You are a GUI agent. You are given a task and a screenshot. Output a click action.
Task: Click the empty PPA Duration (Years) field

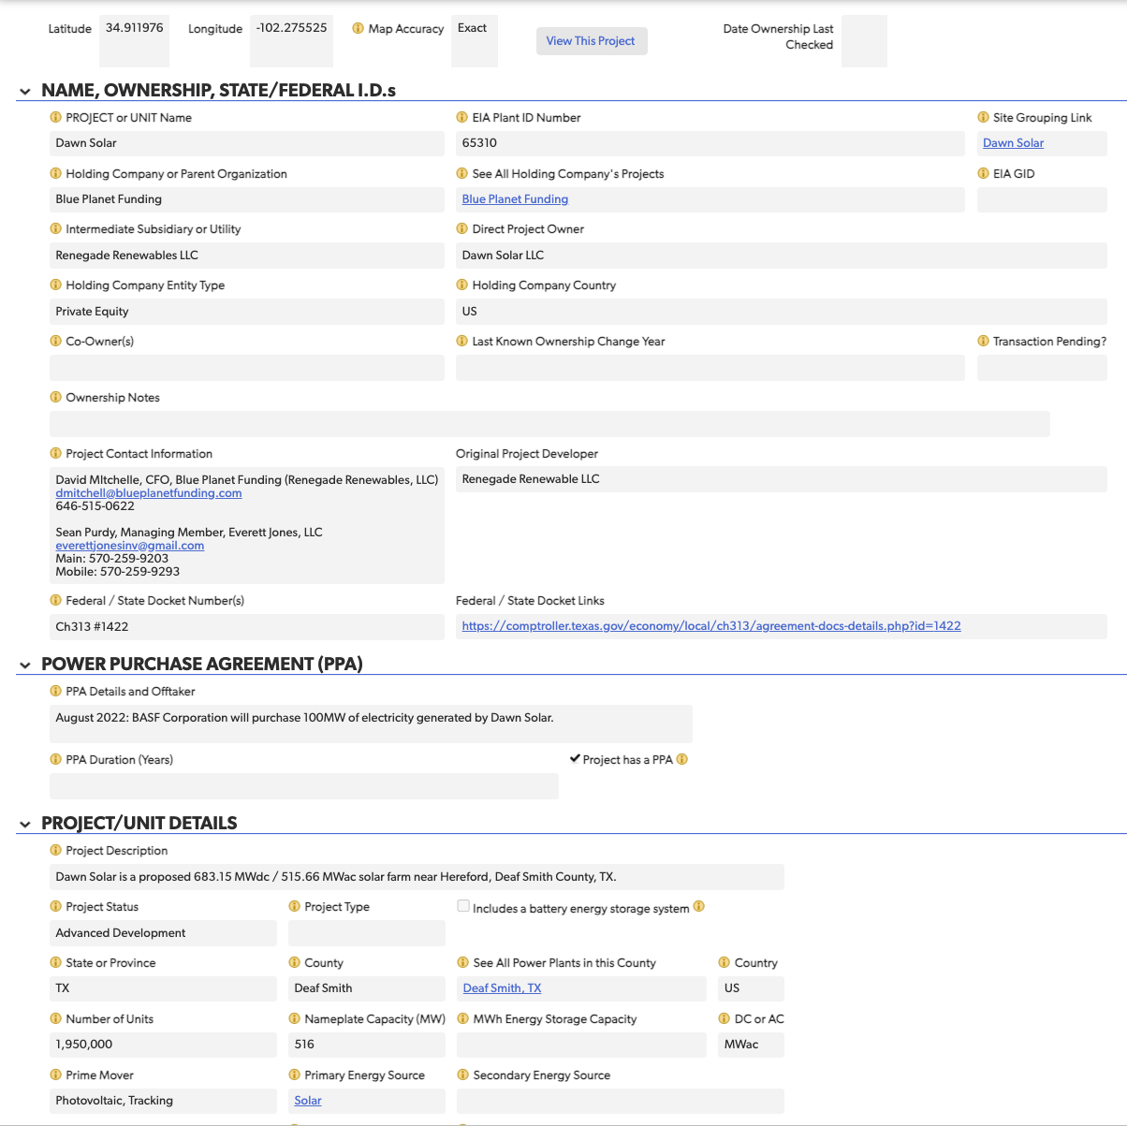pyautogui.click(x=304, y=786)
